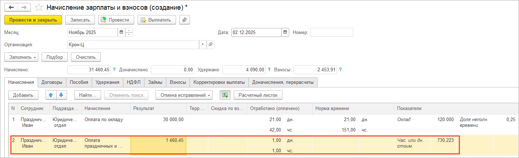
Task: Go back with the left arrow button
Action: [x=11, y=7]
